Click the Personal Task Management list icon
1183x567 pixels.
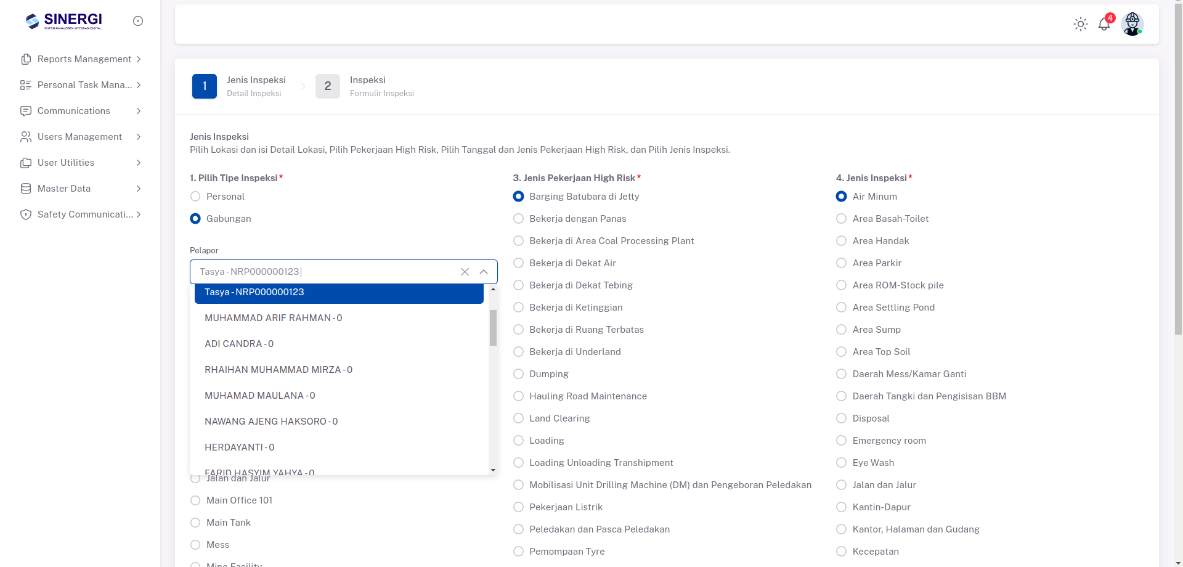click(26, 85)
